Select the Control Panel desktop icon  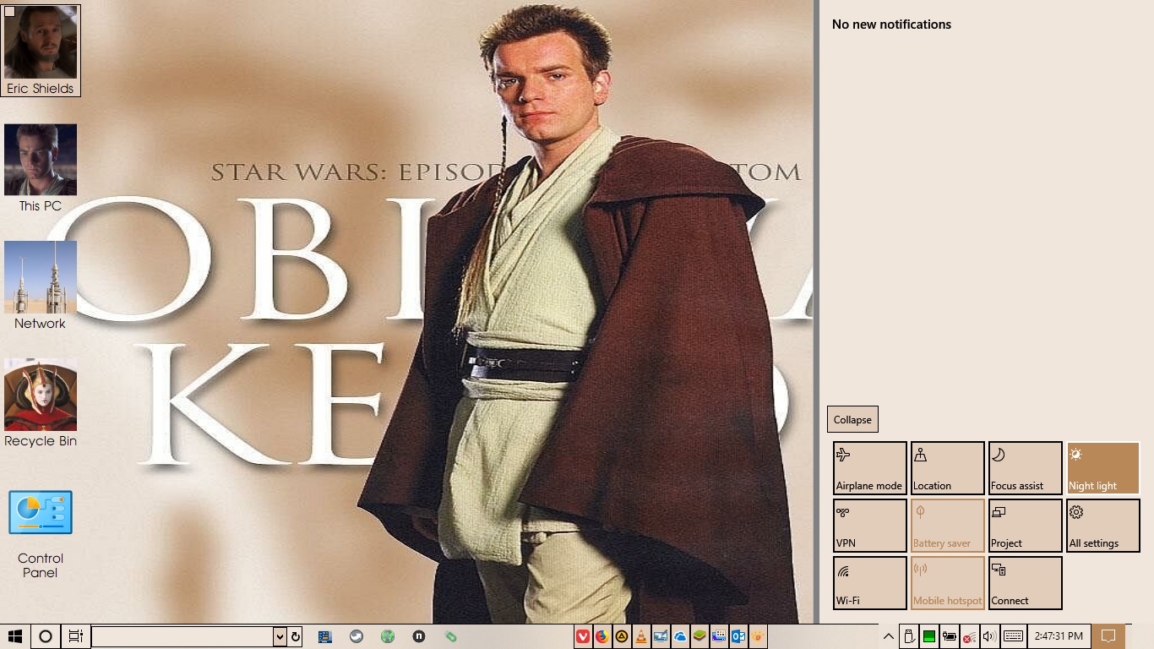[x=41, y=534]
